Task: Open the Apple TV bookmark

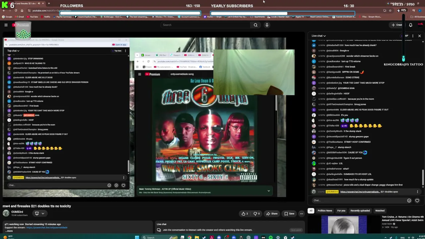Action: [298, 17]
